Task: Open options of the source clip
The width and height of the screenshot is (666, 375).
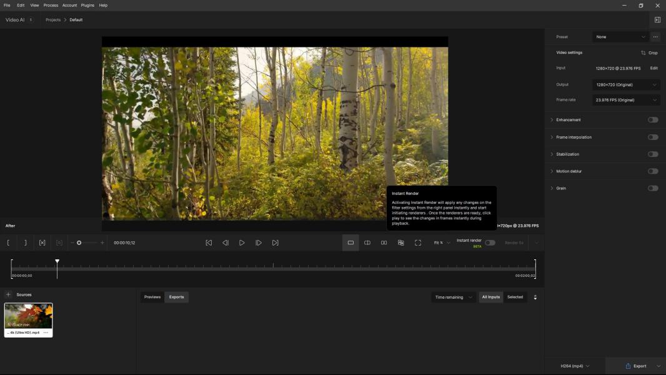Action: (x=46, y=332)
